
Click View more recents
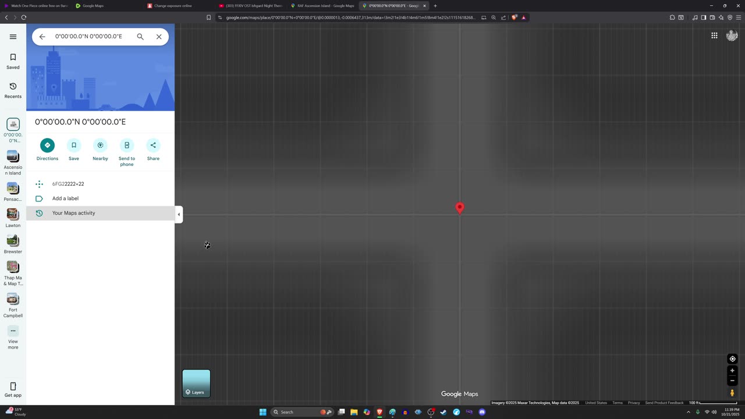13,338
